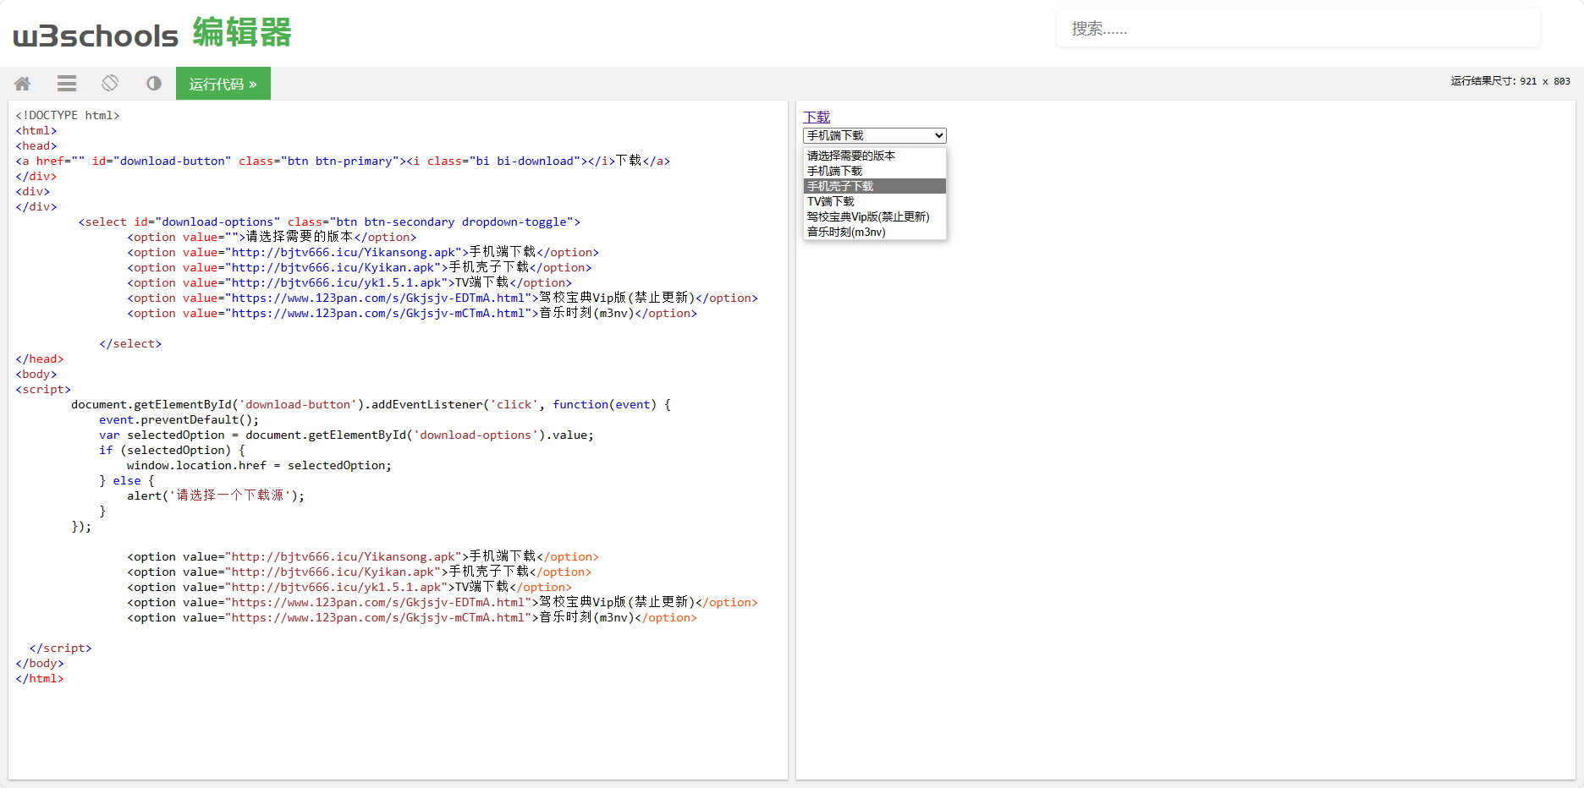Click the 运行代码 run button
Screen dimensions: 1584x788
coord(223,84)
